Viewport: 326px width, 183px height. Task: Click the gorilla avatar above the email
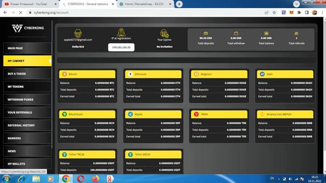click(78, 33)
